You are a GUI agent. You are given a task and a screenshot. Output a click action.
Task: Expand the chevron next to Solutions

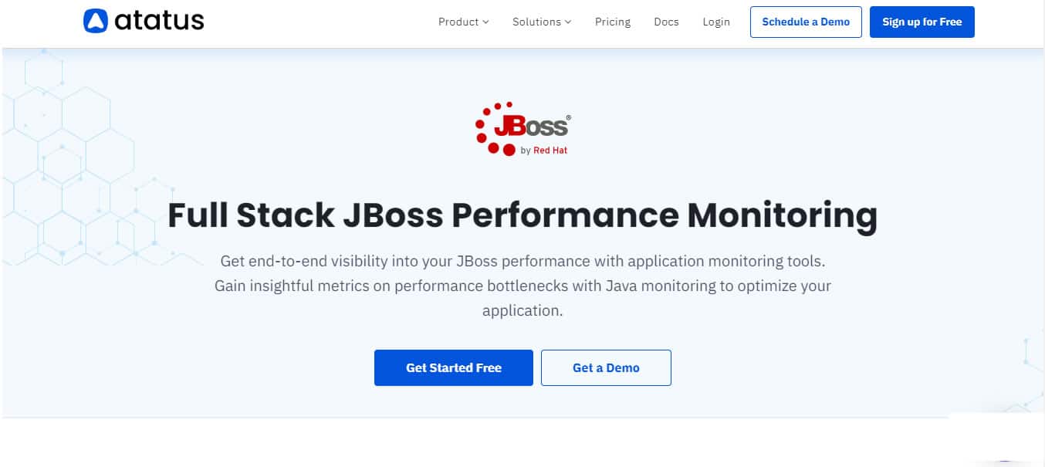coord(568,22)
